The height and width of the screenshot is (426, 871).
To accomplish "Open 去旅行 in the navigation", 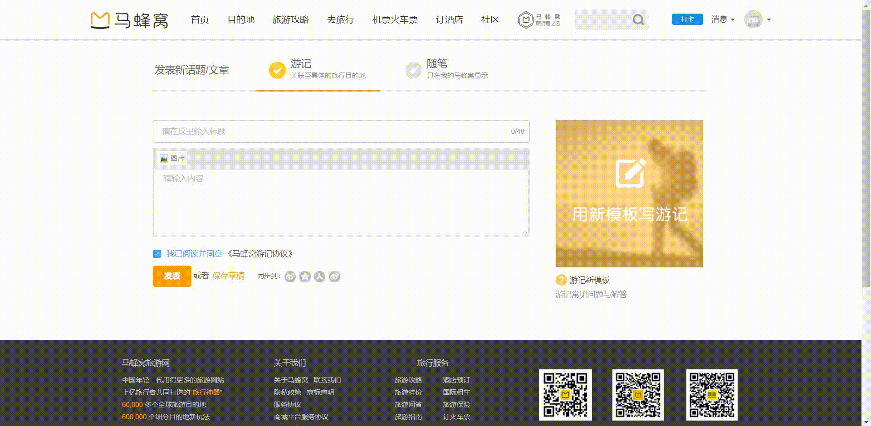I will click(341, 19).
